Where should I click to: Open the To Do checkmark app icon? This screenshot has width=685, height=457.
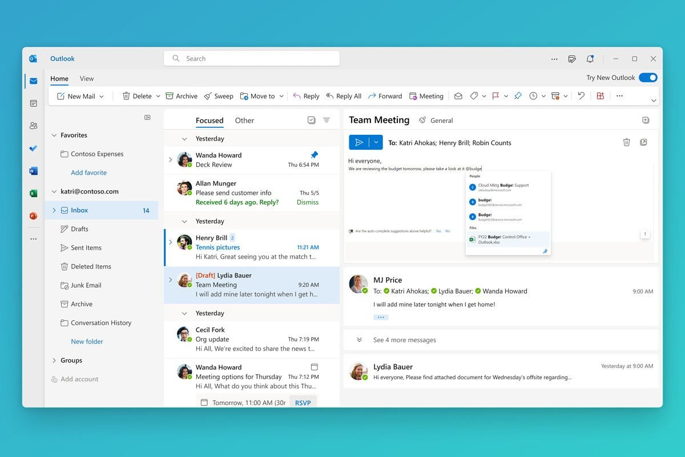click(34, 149)
